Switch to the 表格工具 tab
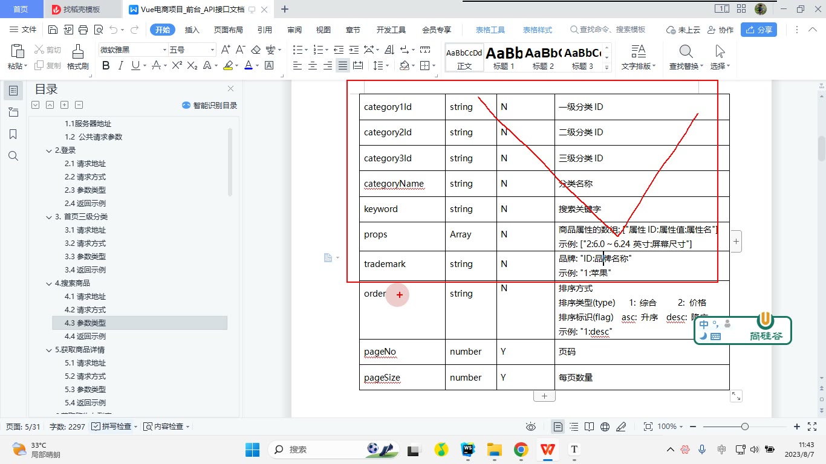The width and height of the screenshot is (826, 464). [x=490, y=30]
